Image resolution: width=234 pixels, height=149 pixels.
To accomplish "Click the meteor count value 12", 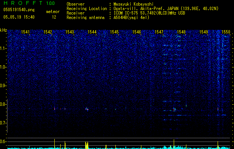I will tap(54, 17).
